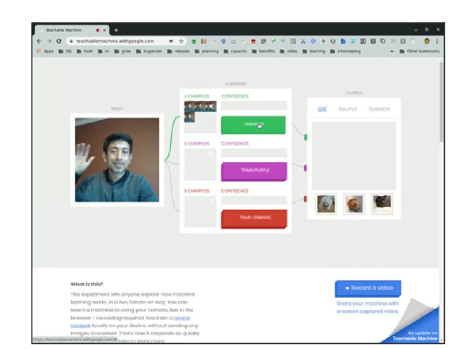This screenshot has width=451, height=349.
Task: Select the dark cat GIF thumbnail
Action: coord(382,204)
